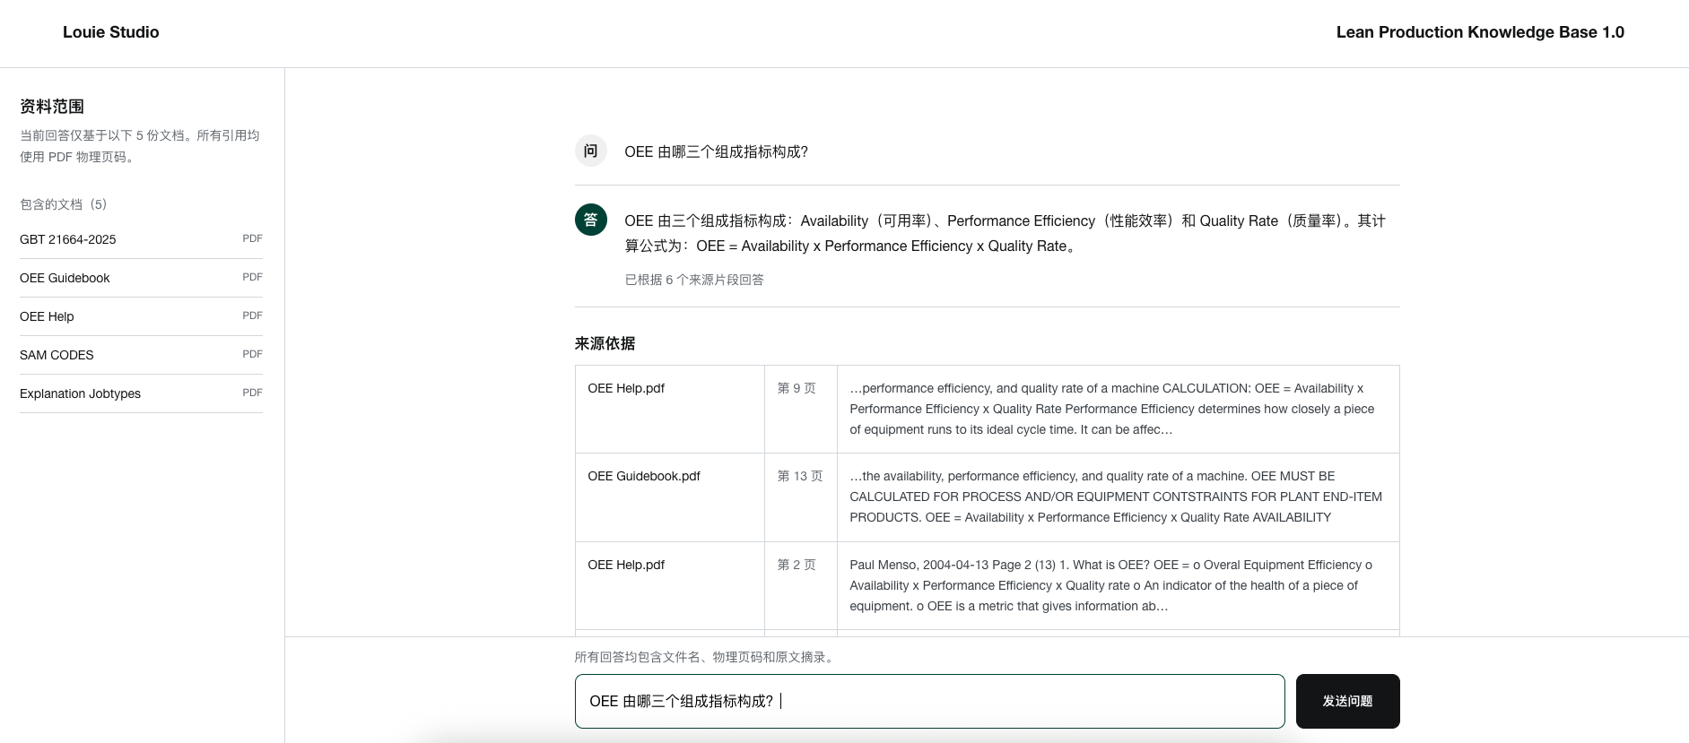Click the 问 question avatar icon
Screen dimensions: 1689x743
590,151
